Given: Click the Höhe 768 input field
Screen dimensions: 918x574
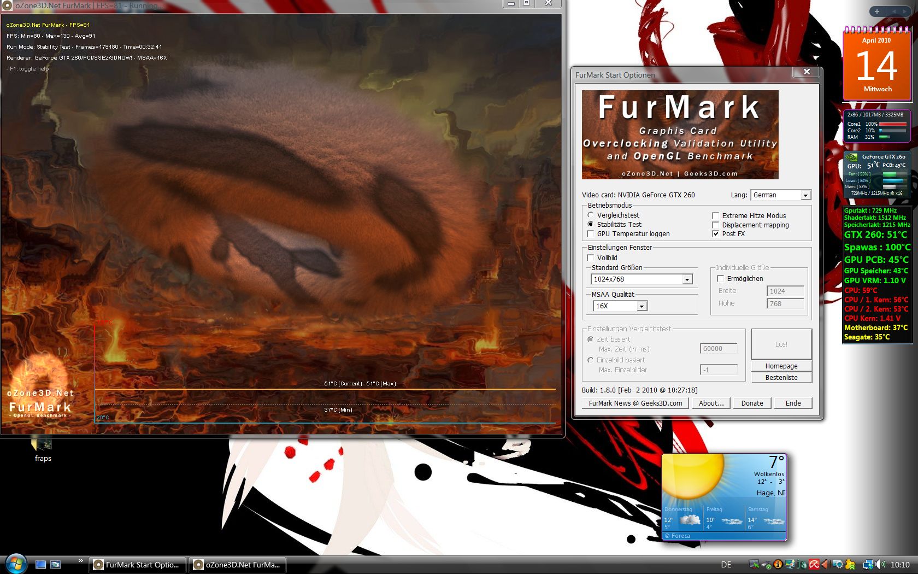Looking at the screenshot, I should click(785, 304).
